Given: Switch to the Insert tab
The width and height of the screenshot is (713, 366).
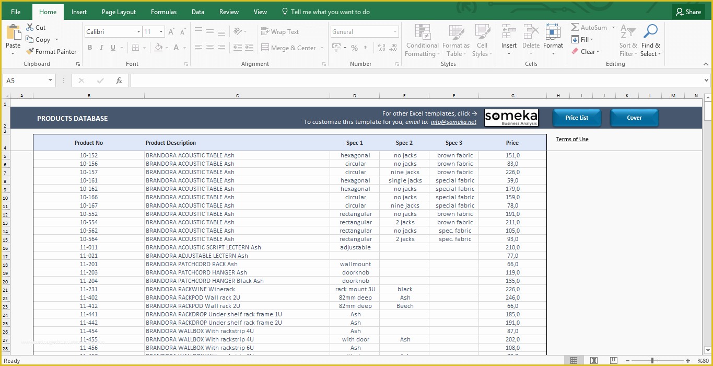Looking at the screenshot, I should [79, 12].
